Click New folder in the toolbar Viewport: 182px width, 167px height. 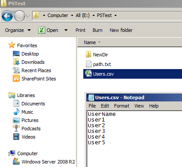[121, 30]
